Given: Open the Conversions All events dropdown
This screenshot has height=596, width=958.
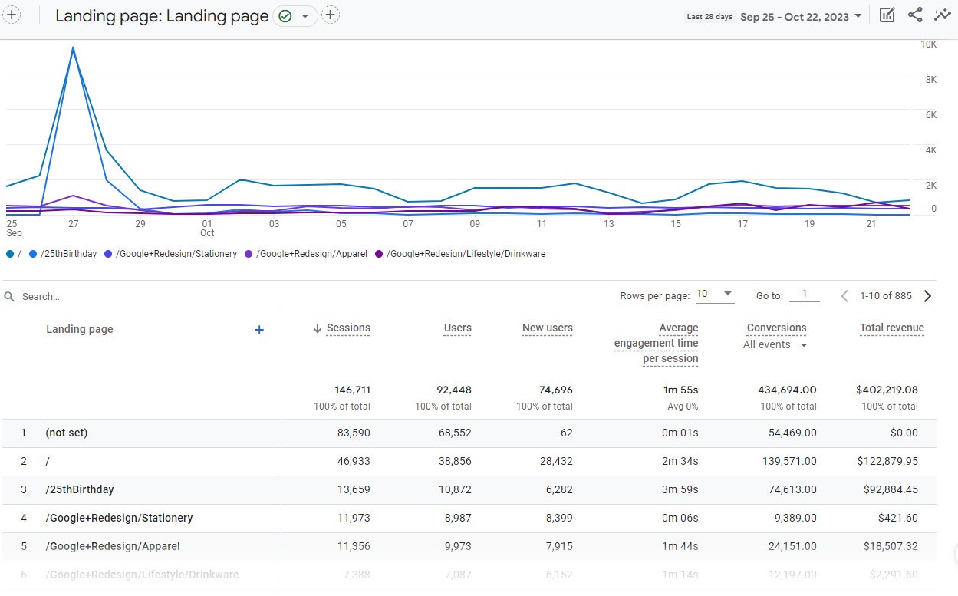Looking at the screenshot, I should coord(775,344).
